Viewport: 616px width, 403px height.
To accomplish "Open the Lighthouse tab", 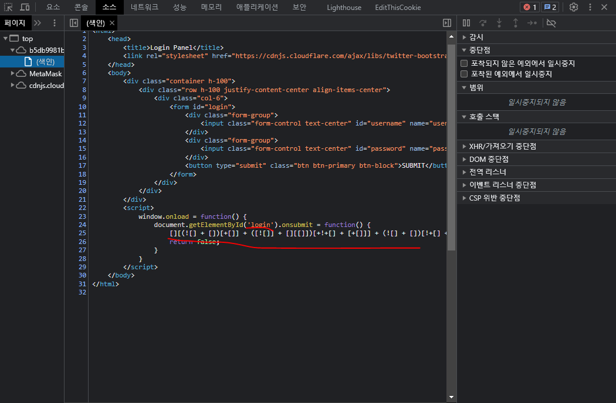I will click(344, 8).
